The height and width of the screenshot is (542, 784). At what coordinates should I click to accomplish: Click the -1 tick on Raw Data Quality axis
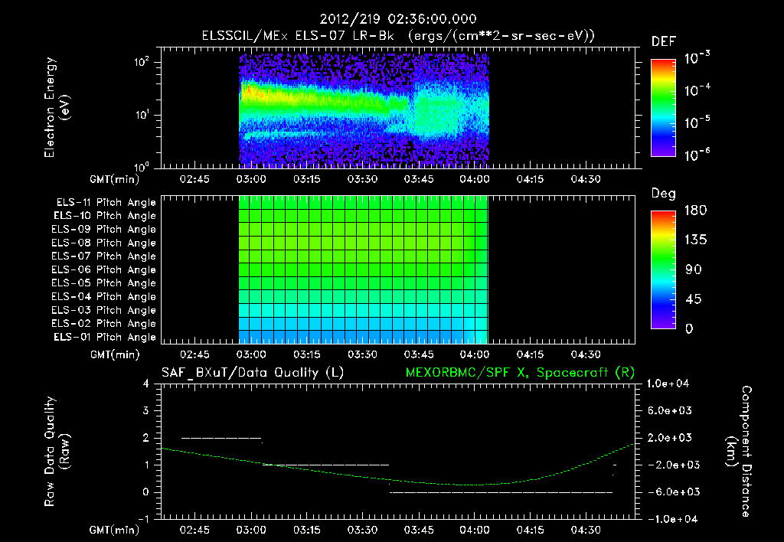(143, 519)
